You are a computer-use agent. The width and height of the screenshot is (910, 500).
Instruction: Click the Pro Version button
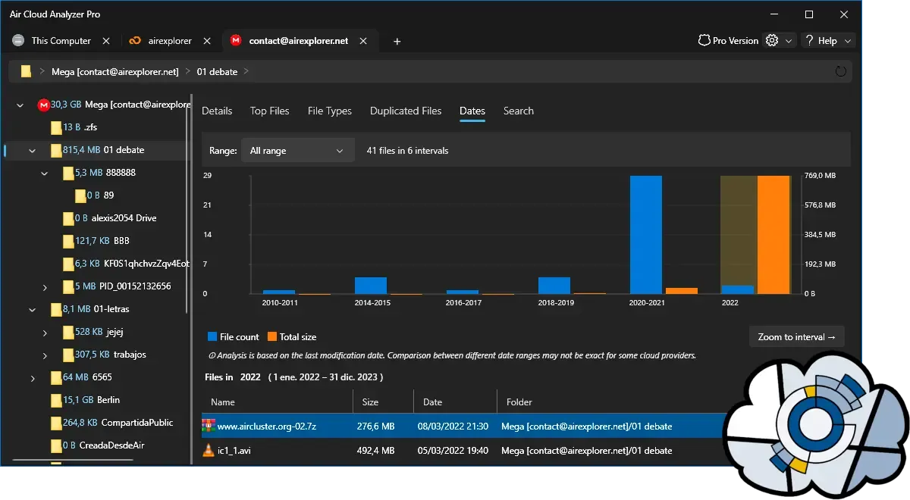[729, 41]
